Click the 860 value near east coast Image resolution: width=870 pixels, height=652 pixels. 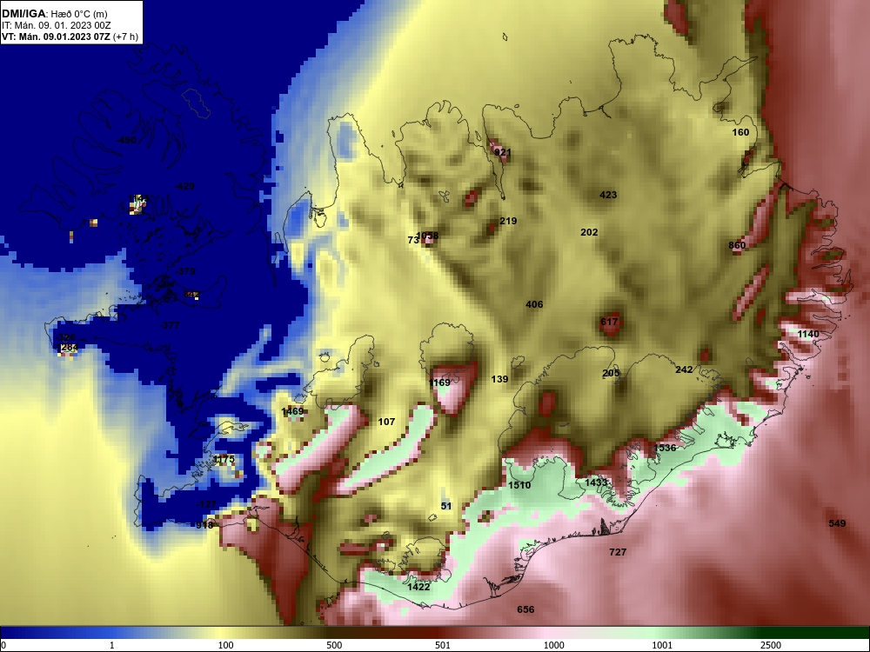click(x=737, y=245)
